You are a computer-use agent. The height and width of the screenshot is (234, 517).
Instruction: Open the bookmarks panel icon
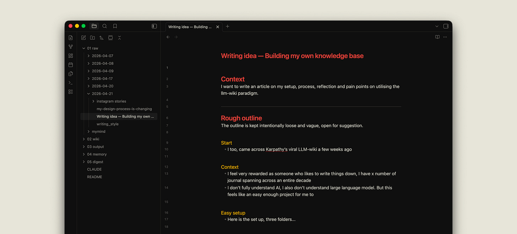[115, 26]
